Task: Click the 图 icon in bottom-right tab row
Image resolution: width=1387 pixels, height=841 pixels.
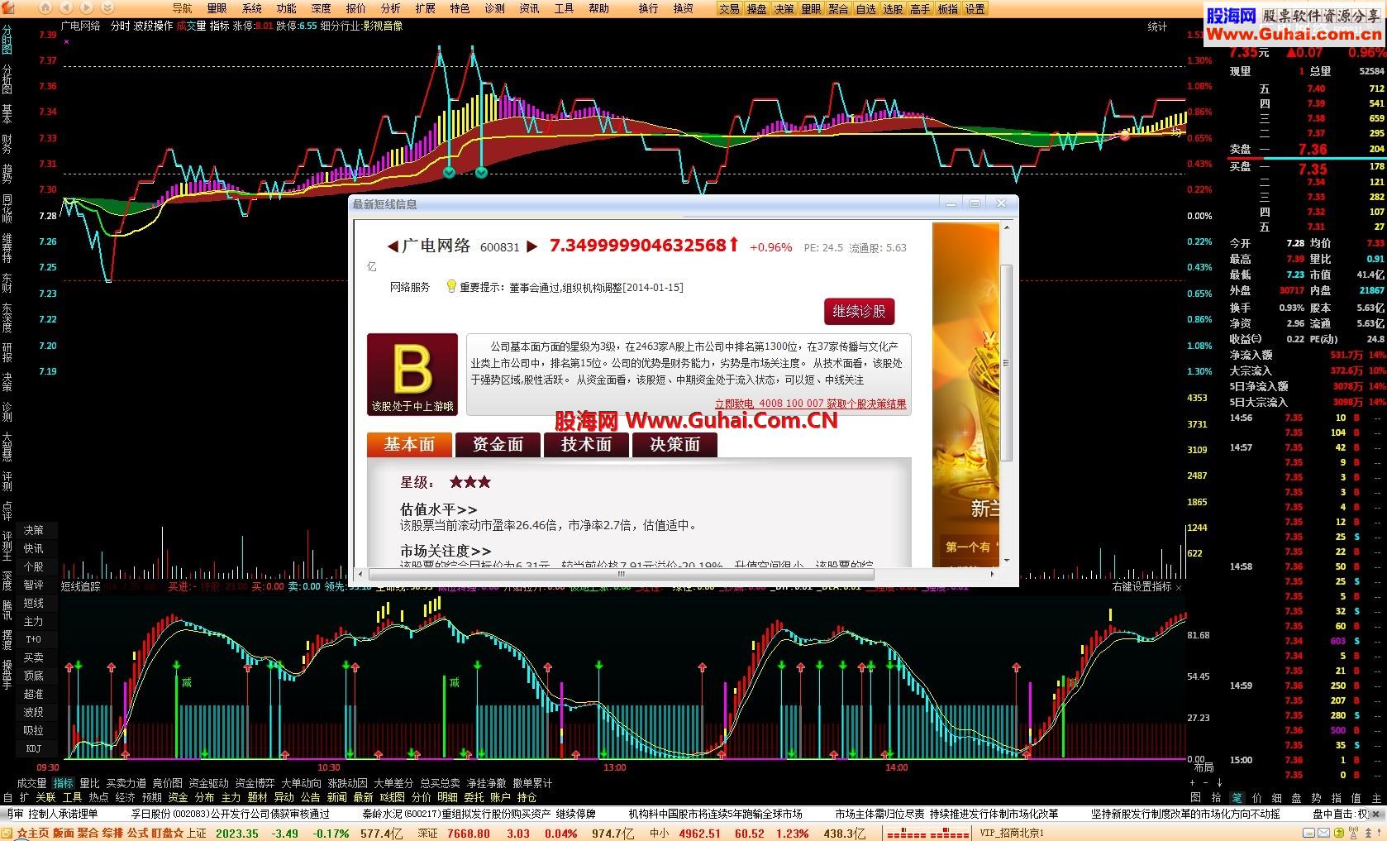Action: [1195, 797]
